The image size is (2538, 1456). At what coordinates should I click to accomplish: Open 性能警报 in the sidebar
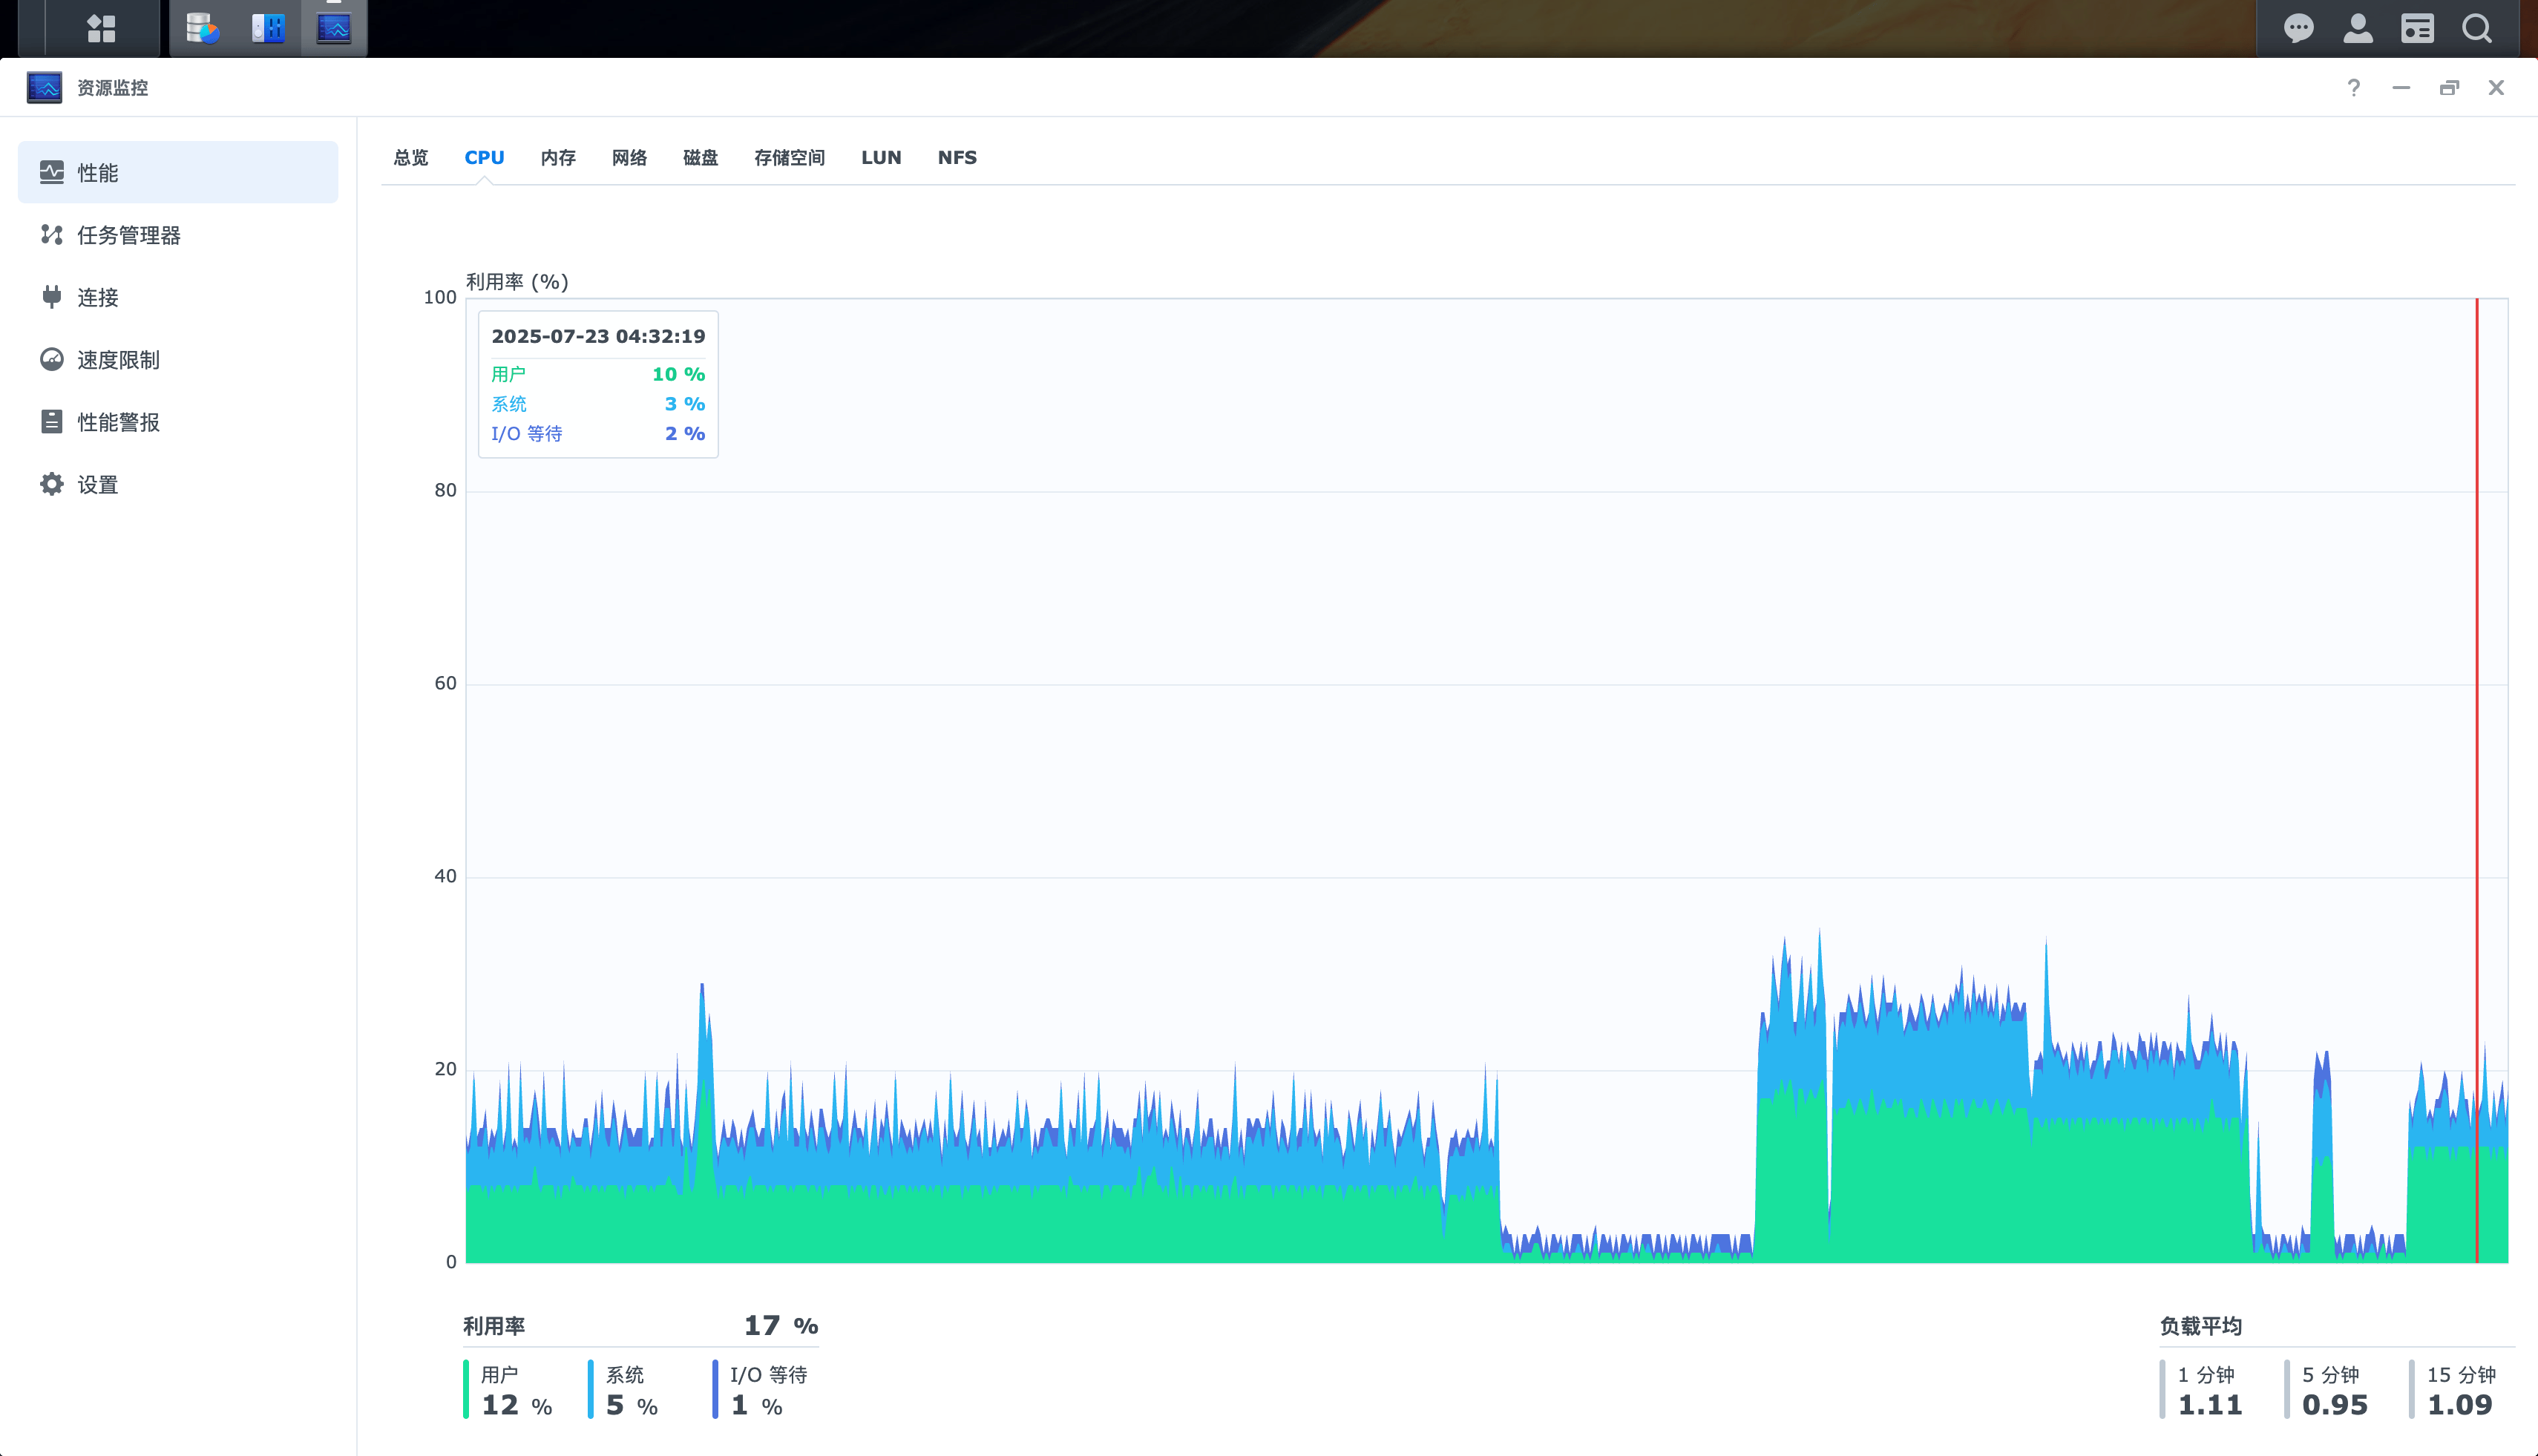point(178,421)
